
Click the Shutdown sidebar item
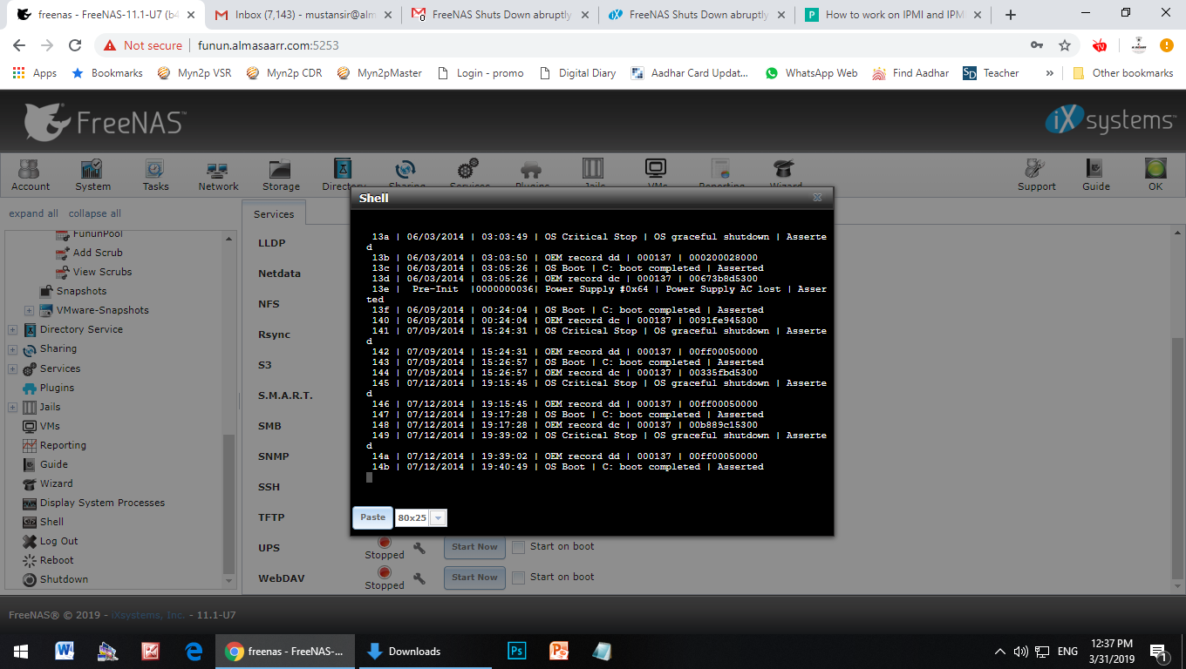coord(64,579)
